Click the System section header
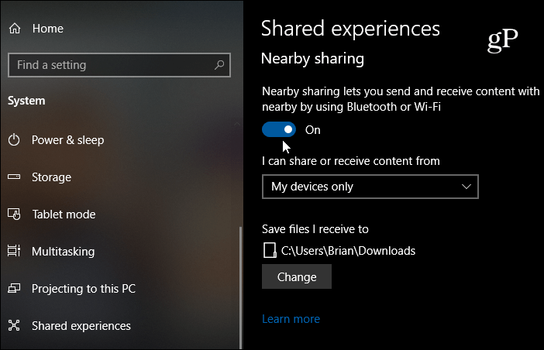The image size is (544, 350). [26, 101]
